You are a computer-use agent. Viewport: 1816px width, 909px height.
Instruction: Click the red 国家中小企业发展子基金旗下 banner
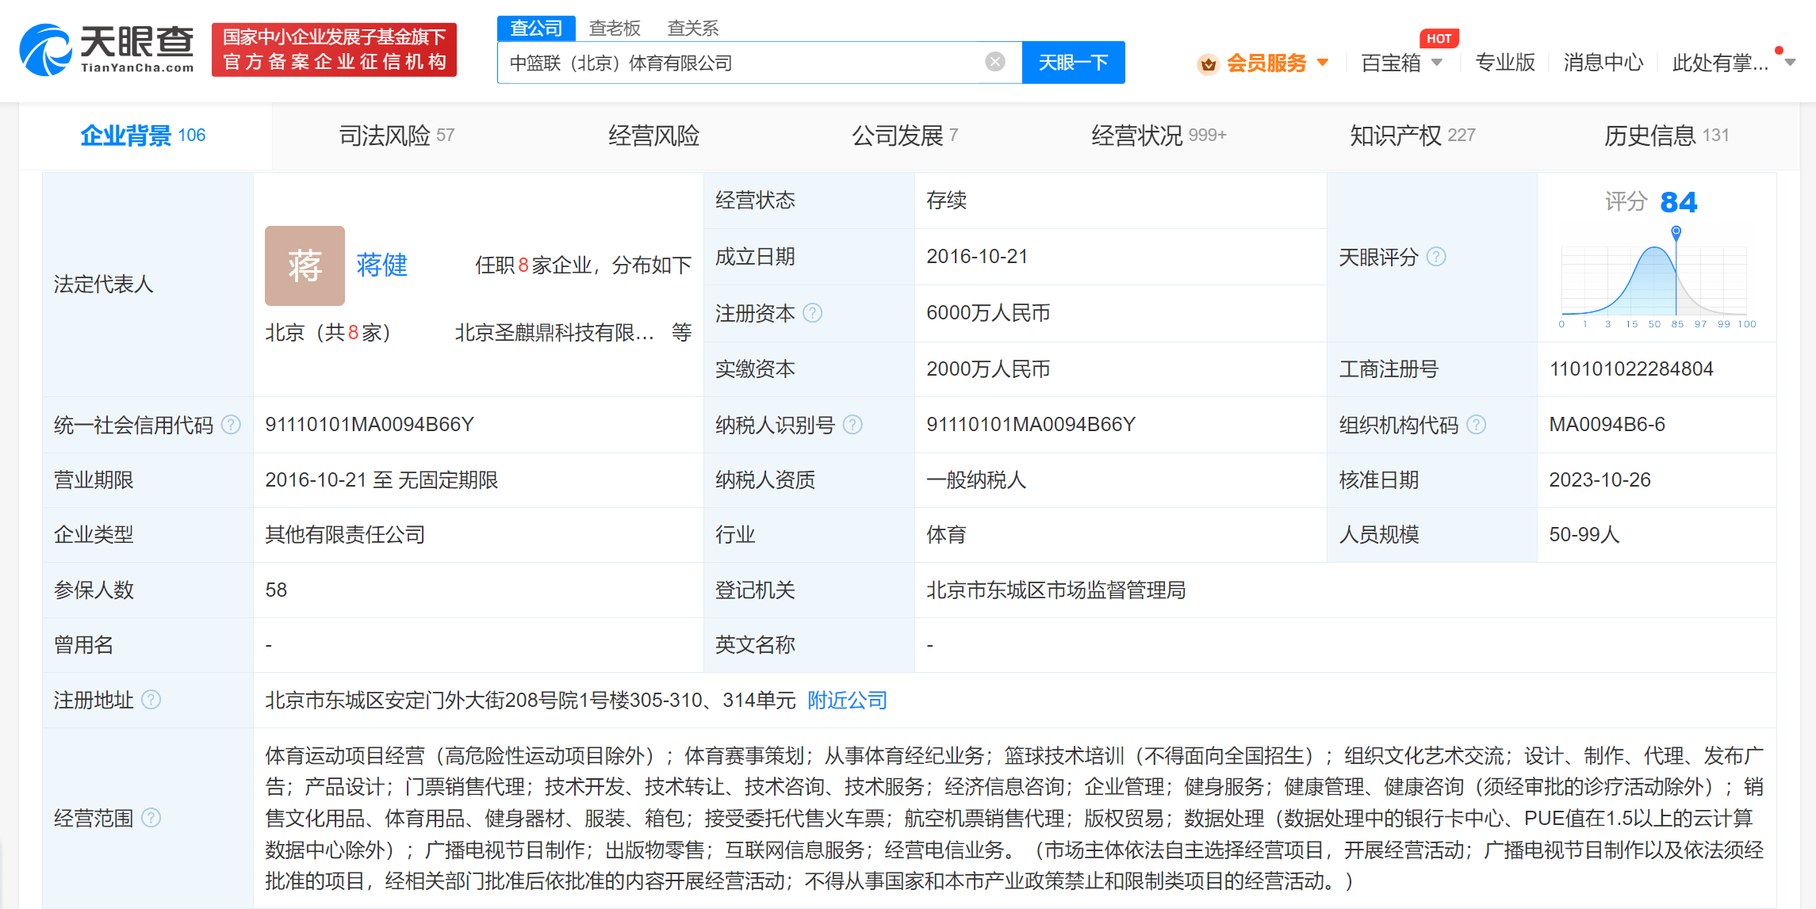[x=334, y=50]
